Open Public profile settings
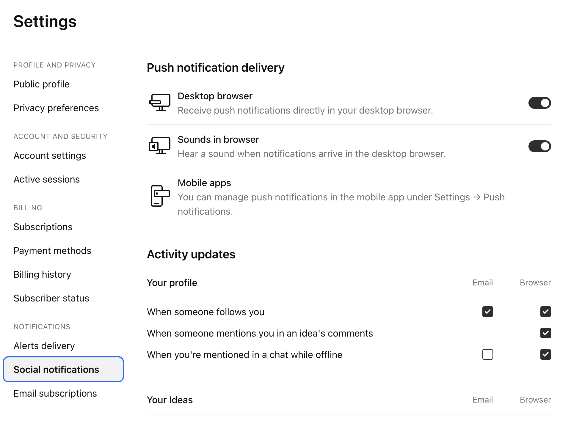This screenshot has height=421, width=571. [x=42, y=84]
